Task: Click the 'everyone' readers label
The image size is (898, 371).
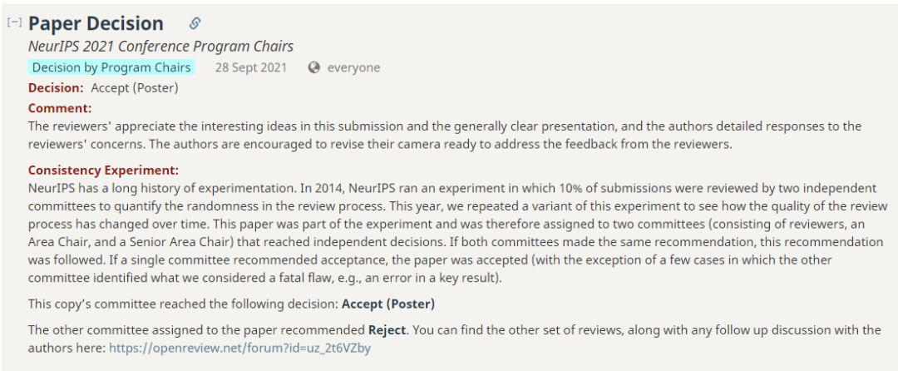Action: (x=353, y=67)
